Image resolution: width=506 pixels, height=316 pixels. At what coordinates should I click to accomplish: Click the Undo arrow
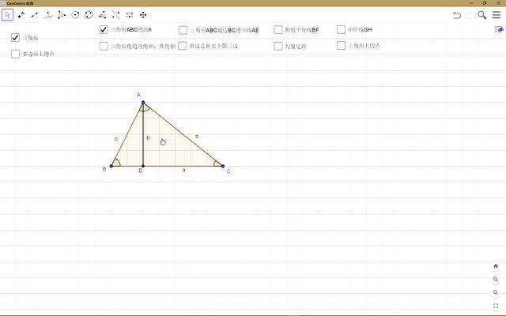click(x=457, y=15)
